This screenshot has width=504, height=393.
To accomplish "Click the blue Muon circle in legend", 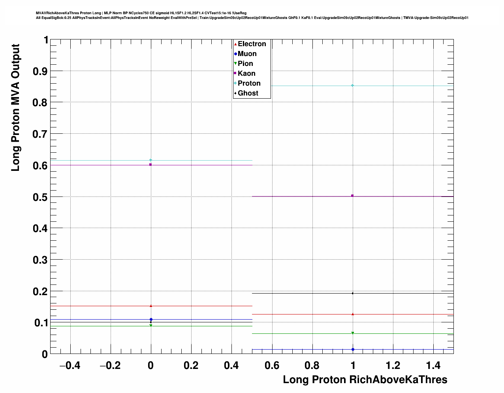I will tap(235, 54).
